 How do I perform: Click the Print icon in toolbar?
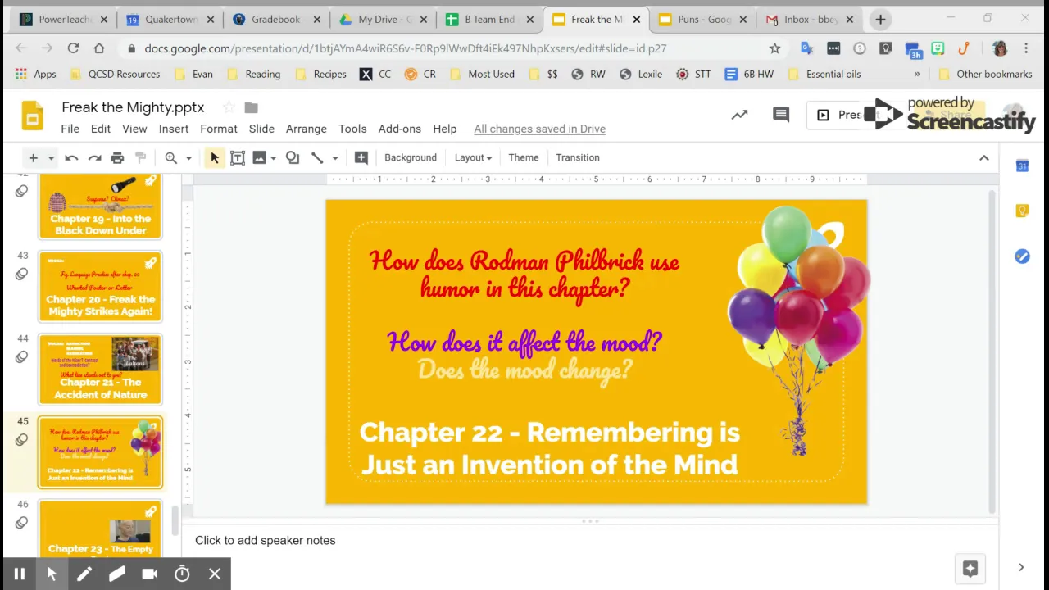click(x=117, y=157)
